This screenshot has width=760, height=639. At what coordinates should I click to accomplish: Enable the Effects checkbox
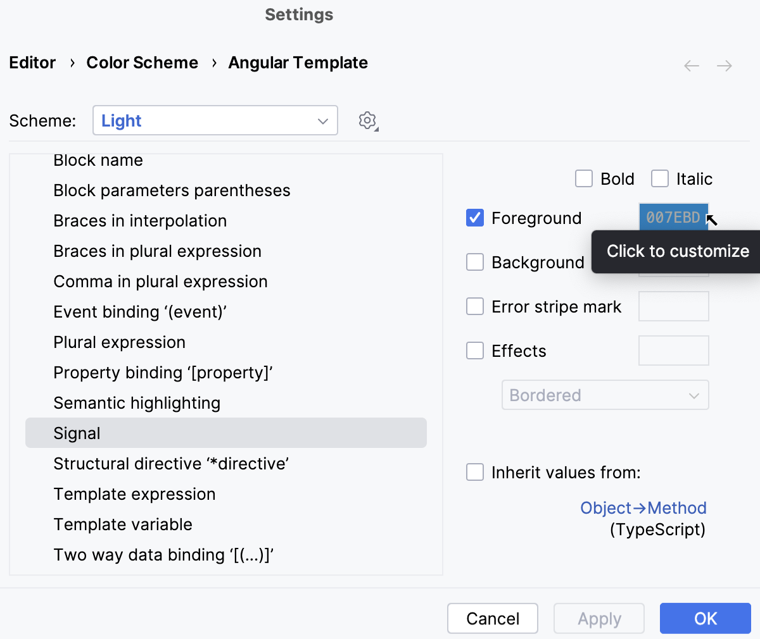[475, 351]
